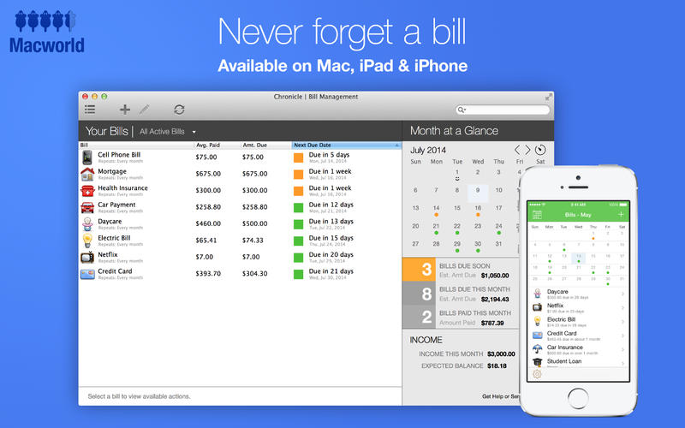Open the Credit Card chevron on the iPhone

[x=622, y=336]
